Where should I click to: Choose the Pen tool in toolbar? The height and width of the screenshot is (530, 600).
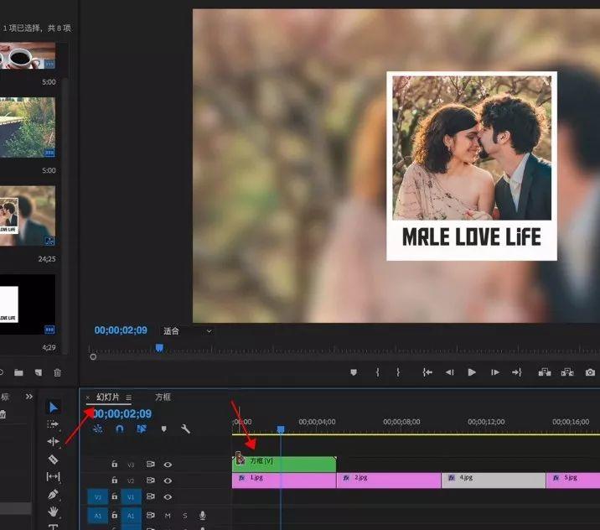[x=54, y=494]
